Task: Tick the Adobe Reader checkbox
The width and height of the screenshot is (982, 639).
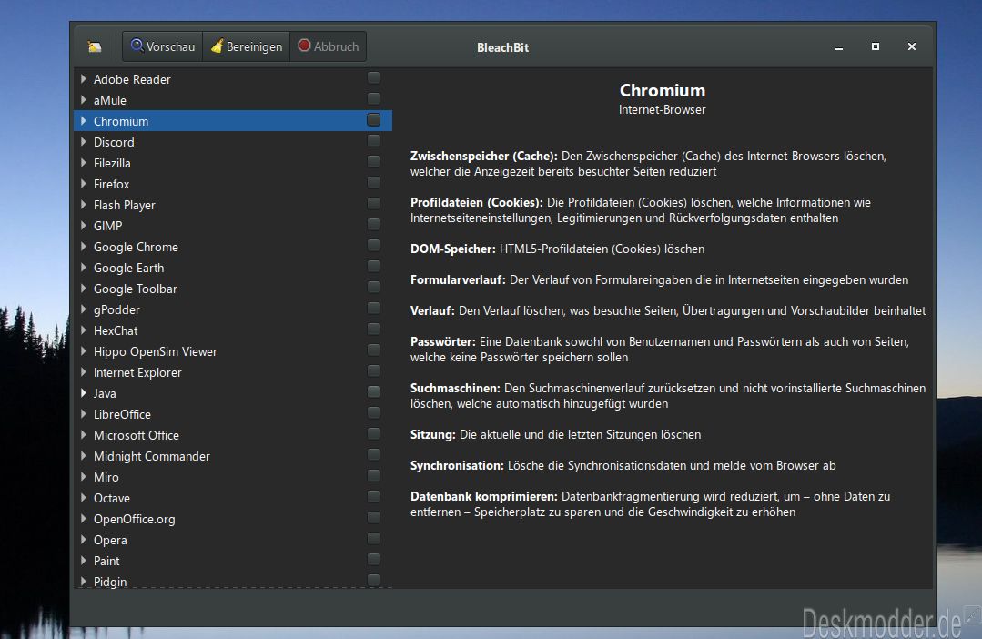Action: [x=374, y=77]
